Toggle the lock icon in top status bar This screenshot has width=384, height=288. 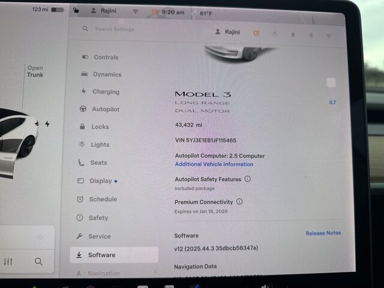coord(75,10)
